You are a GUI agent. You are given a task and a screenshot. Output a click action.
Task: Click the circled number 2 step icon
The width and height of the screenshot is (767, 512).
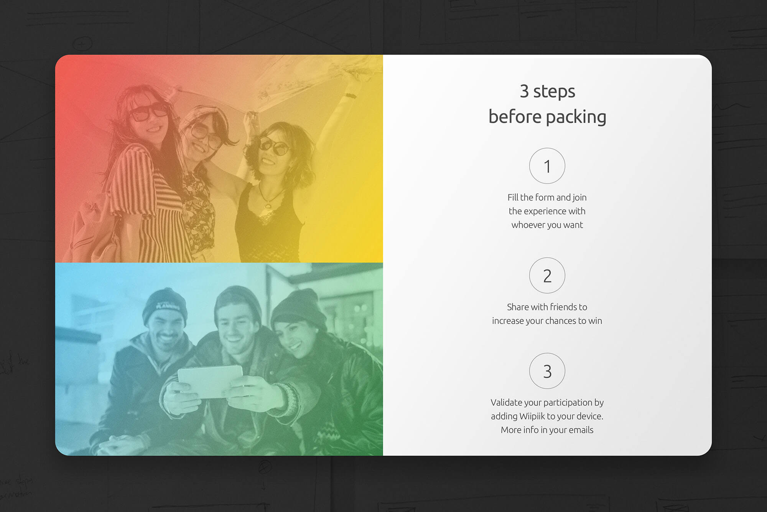click(547, 276)
